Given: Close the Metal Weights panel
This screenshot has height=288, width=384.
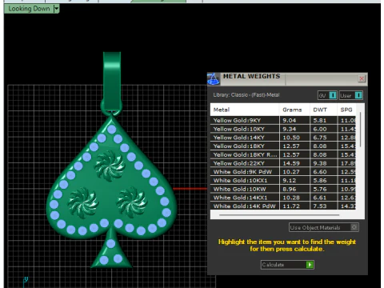Looking at the screenshot, I should tap(362, 78).
